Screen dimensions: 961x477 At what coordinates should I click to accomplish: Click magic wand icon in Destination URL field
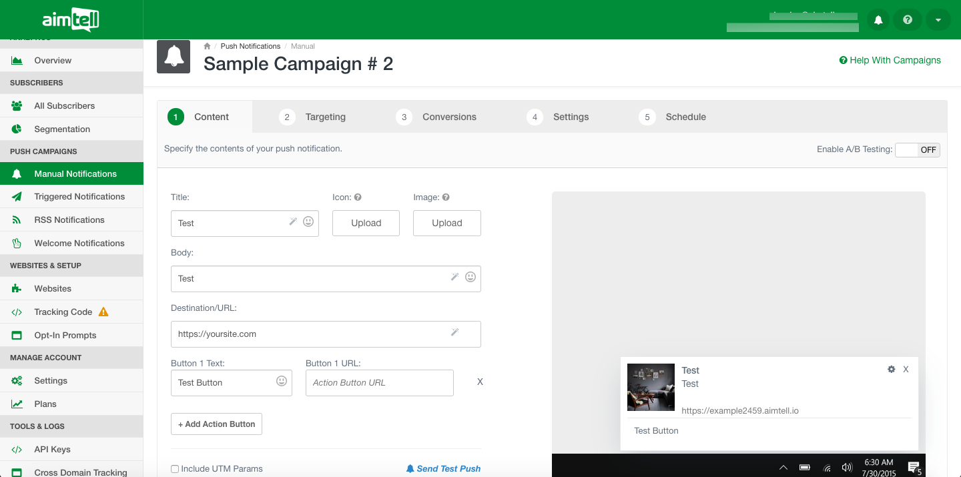click(x=454, y=332)
